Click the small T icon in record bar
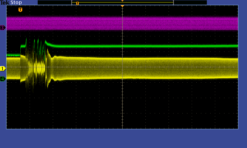 pyautogui.click(x=77, y=3)
